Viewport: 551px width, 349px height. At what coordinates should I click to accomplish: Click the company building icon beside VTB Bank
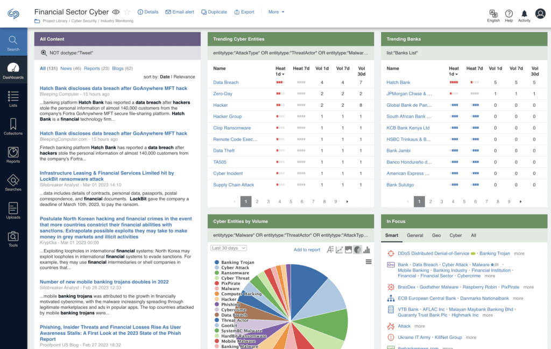[391, 310]
